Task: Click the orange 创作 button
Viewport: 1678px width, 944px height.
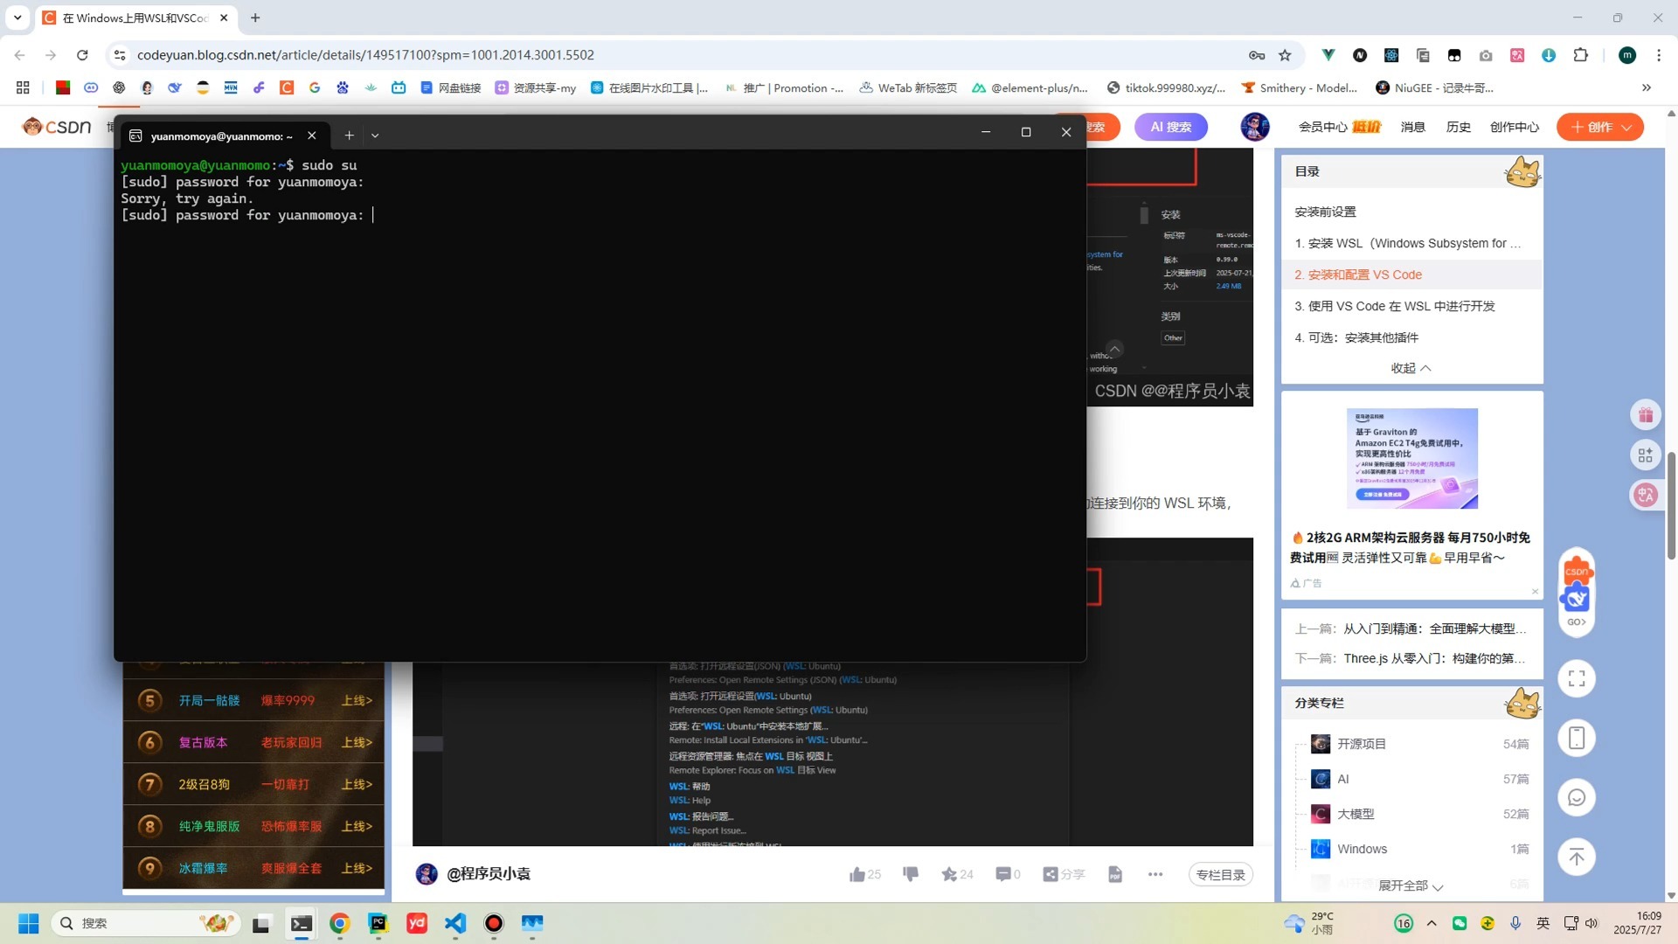Action: [1600, 127]
